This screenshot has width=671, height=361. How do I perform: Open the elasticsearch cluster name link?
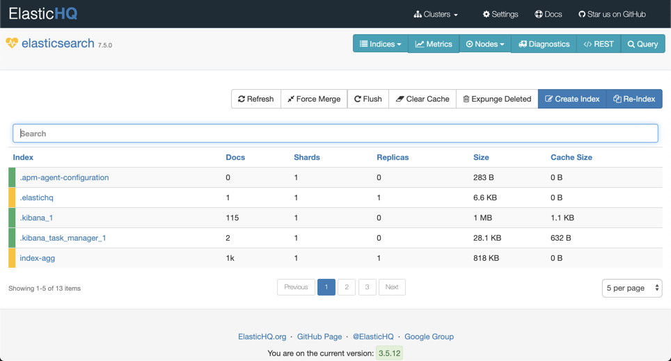coord(58,43)
